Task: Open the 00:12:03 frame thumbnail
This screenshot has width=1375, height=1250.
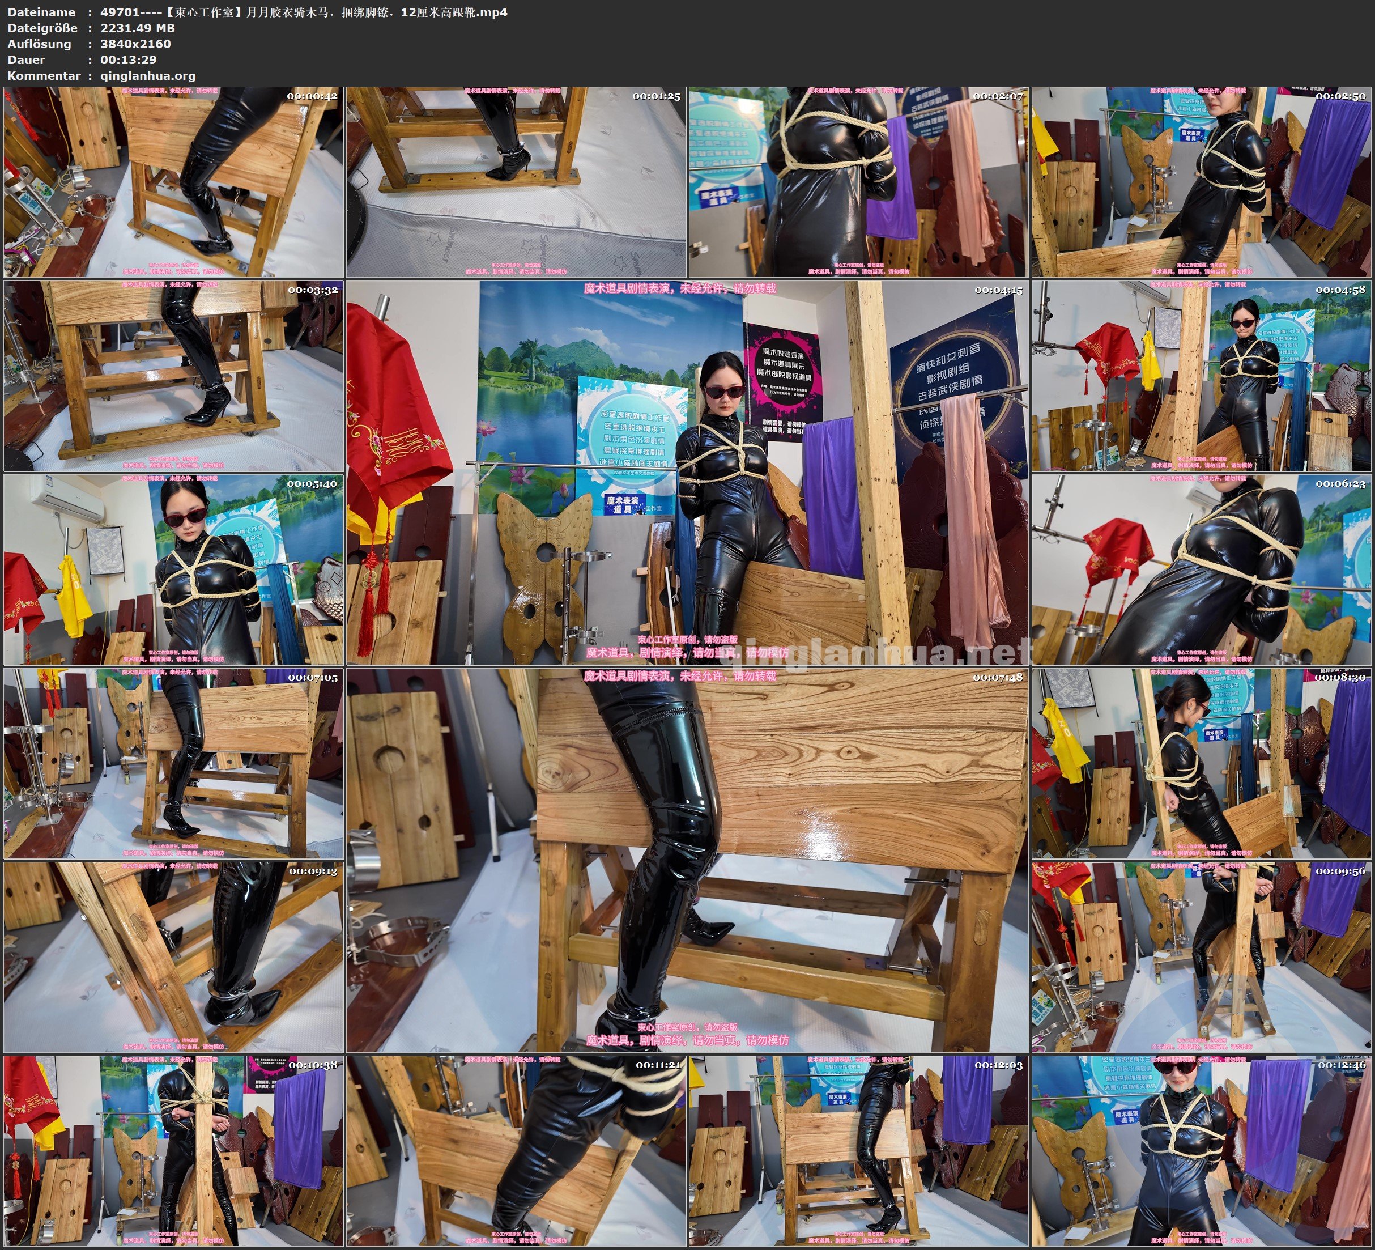Action: [859, 1150]
